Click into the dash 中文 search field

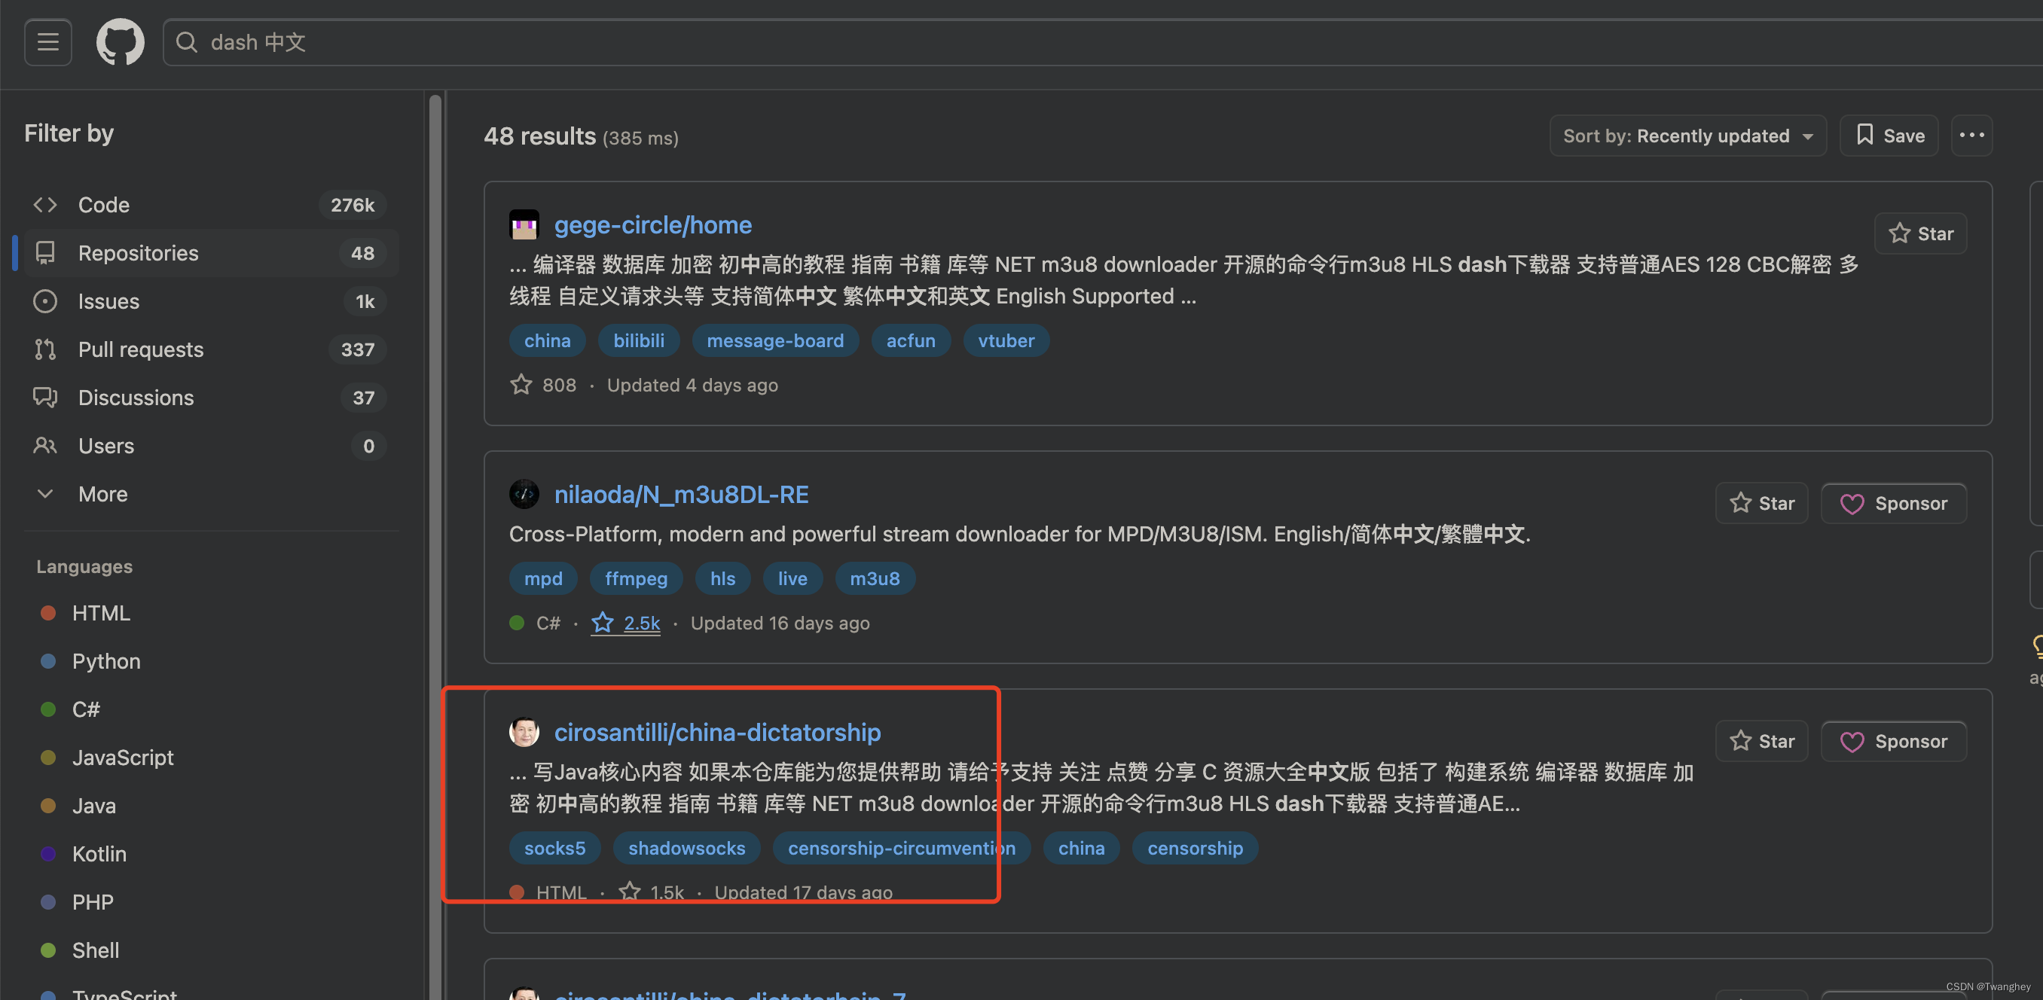[x=1095, y=42]
